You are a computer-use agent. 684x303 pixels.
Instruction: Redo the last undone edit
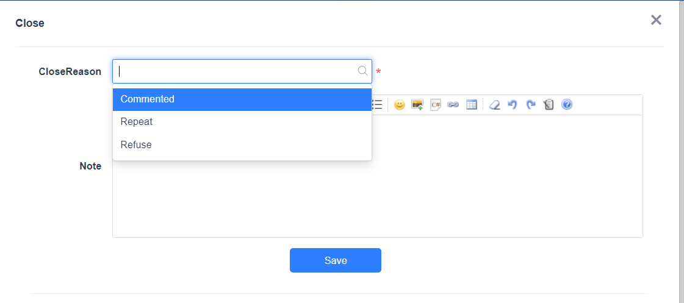coord(531,105)
